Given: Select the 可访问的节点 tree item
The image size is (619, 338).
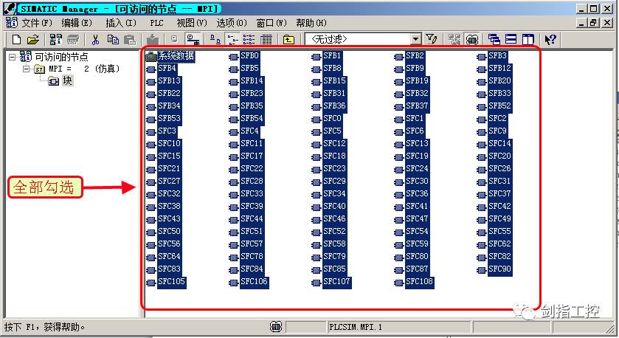Looking at the screenshot, I should click(x=61, y=57).
